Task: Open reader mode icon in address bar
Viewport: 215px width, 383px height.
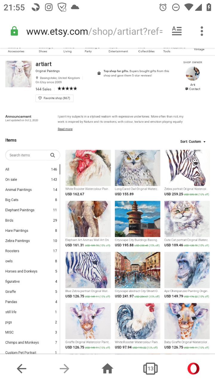Action: [x=177, y=31]
